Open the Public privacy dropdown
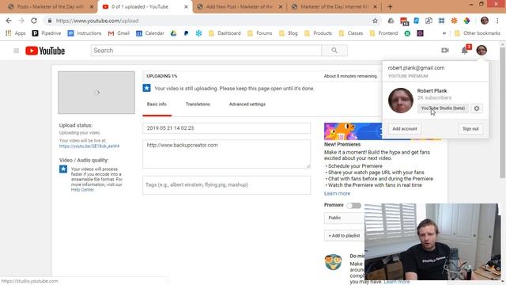Viewport: 506px width, 285px height. 345,218
